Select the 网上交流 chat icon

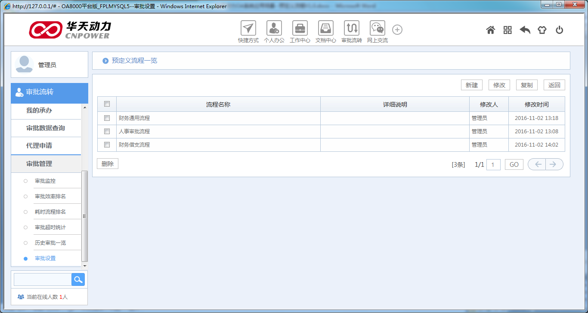377,28
